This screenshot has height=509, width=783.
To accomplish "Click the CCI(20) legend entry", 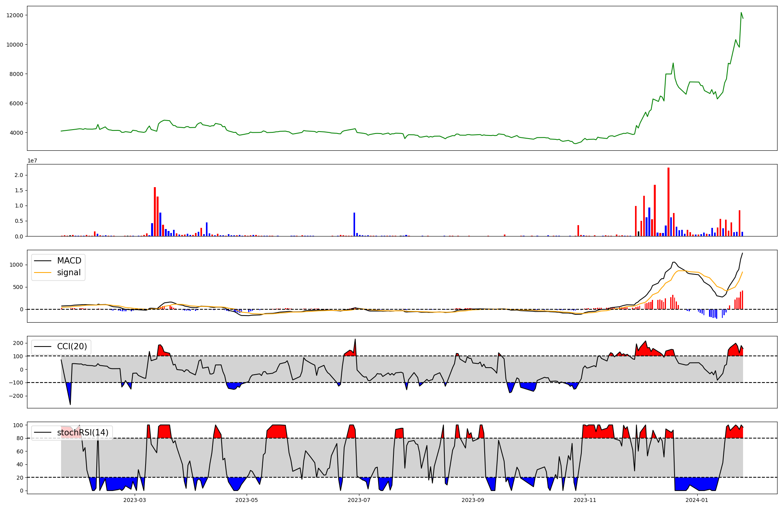I will click(72, 347).
